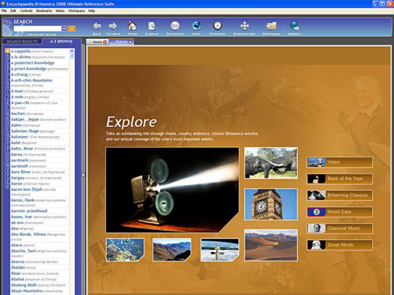Open the Explore toolbar icon
The image size is (394, 295).
pos(152,28)
